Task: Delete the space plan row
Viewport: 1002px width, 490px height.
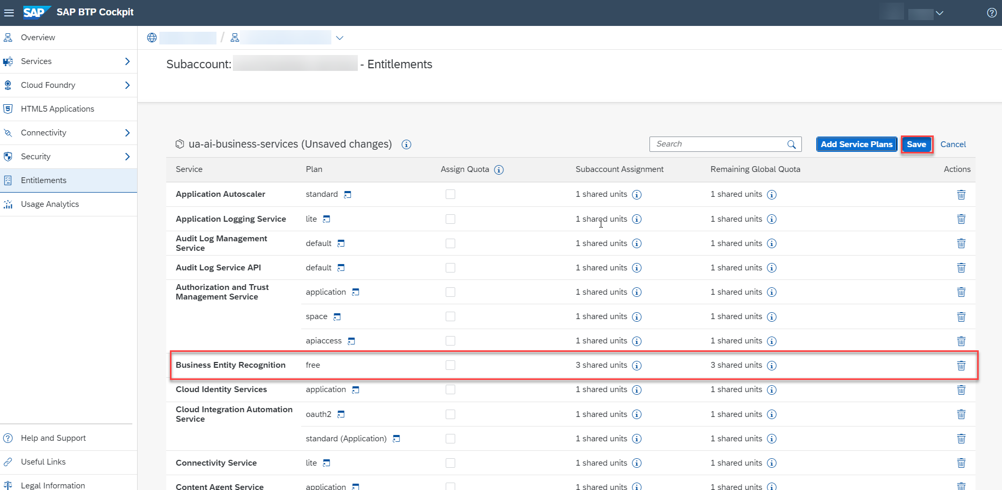Action: pyautogui.click(x=961, y=317)
